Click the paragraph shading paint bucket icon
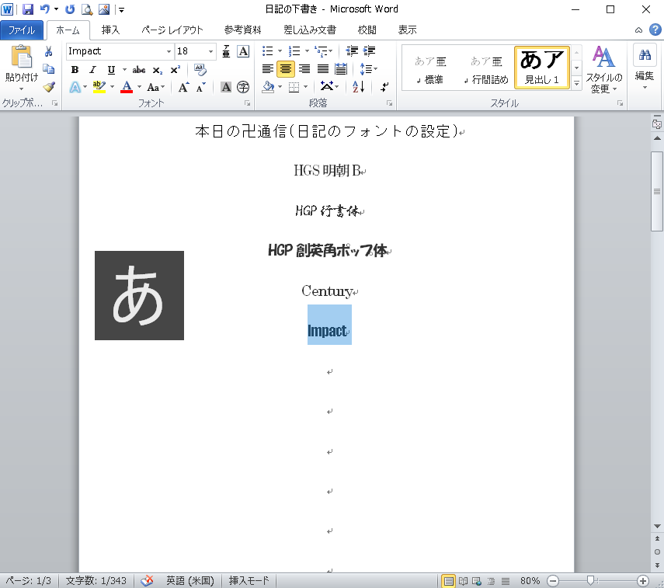This screenshot has height=588, width=664. pos(268,87)
